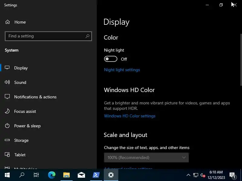Select the Display monitor icon in sidebar

[7, 68]
